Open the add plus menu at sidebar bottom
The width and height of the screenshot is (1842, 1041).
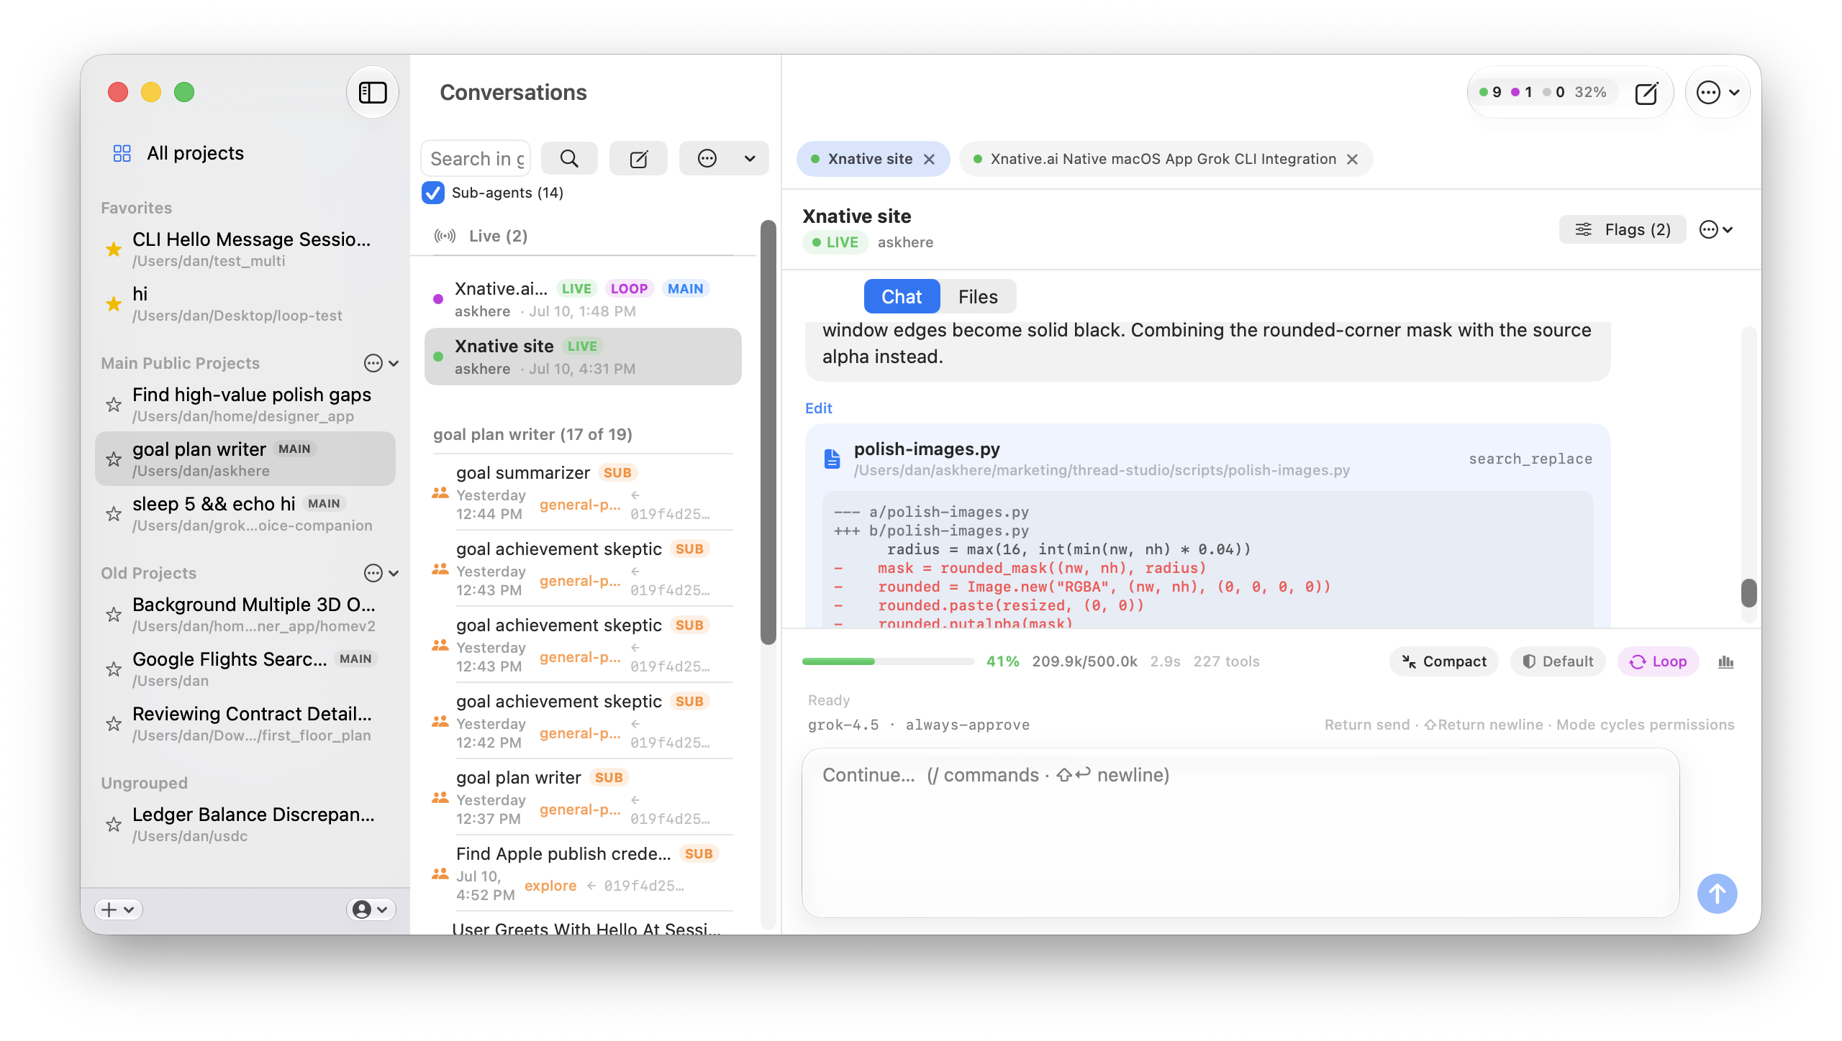118,909
